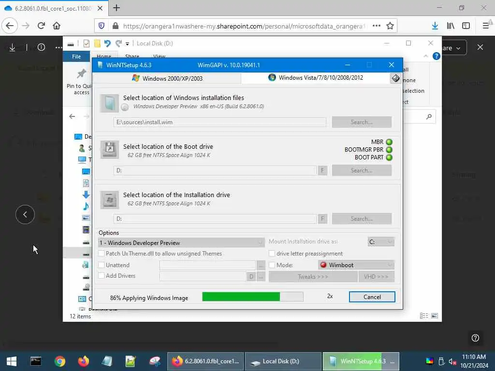Enable drive letter preassignment checkbox
This screenshot has width=495, height=371.
pos(272,253)
